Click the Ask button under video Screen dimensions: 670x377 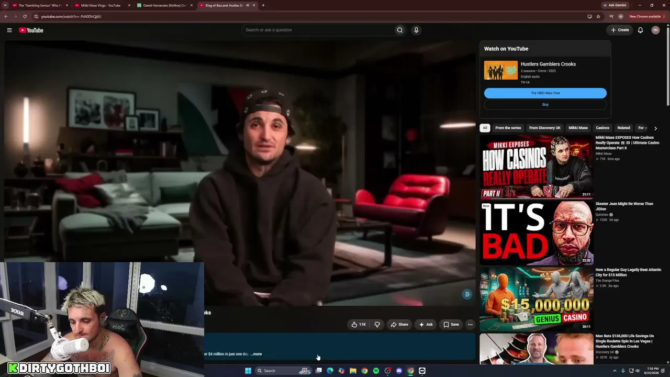coord(426,325)
